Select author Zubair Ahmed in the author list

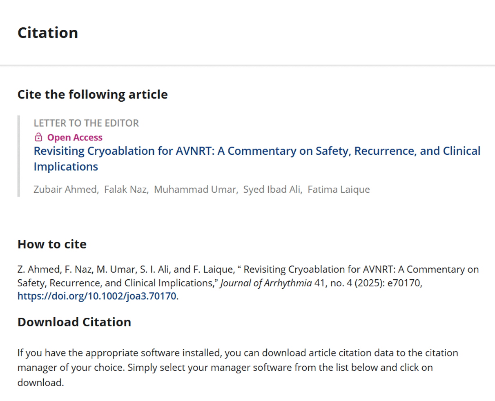point(65,189)
